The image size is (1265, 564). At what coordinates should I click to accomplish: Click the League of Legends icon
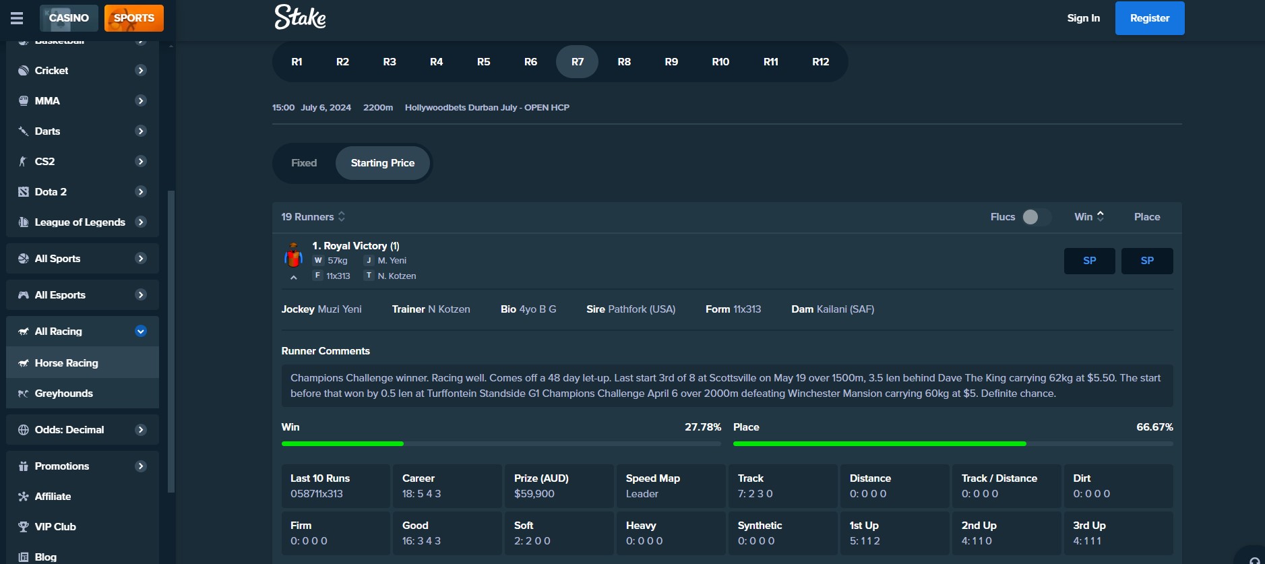23,222
